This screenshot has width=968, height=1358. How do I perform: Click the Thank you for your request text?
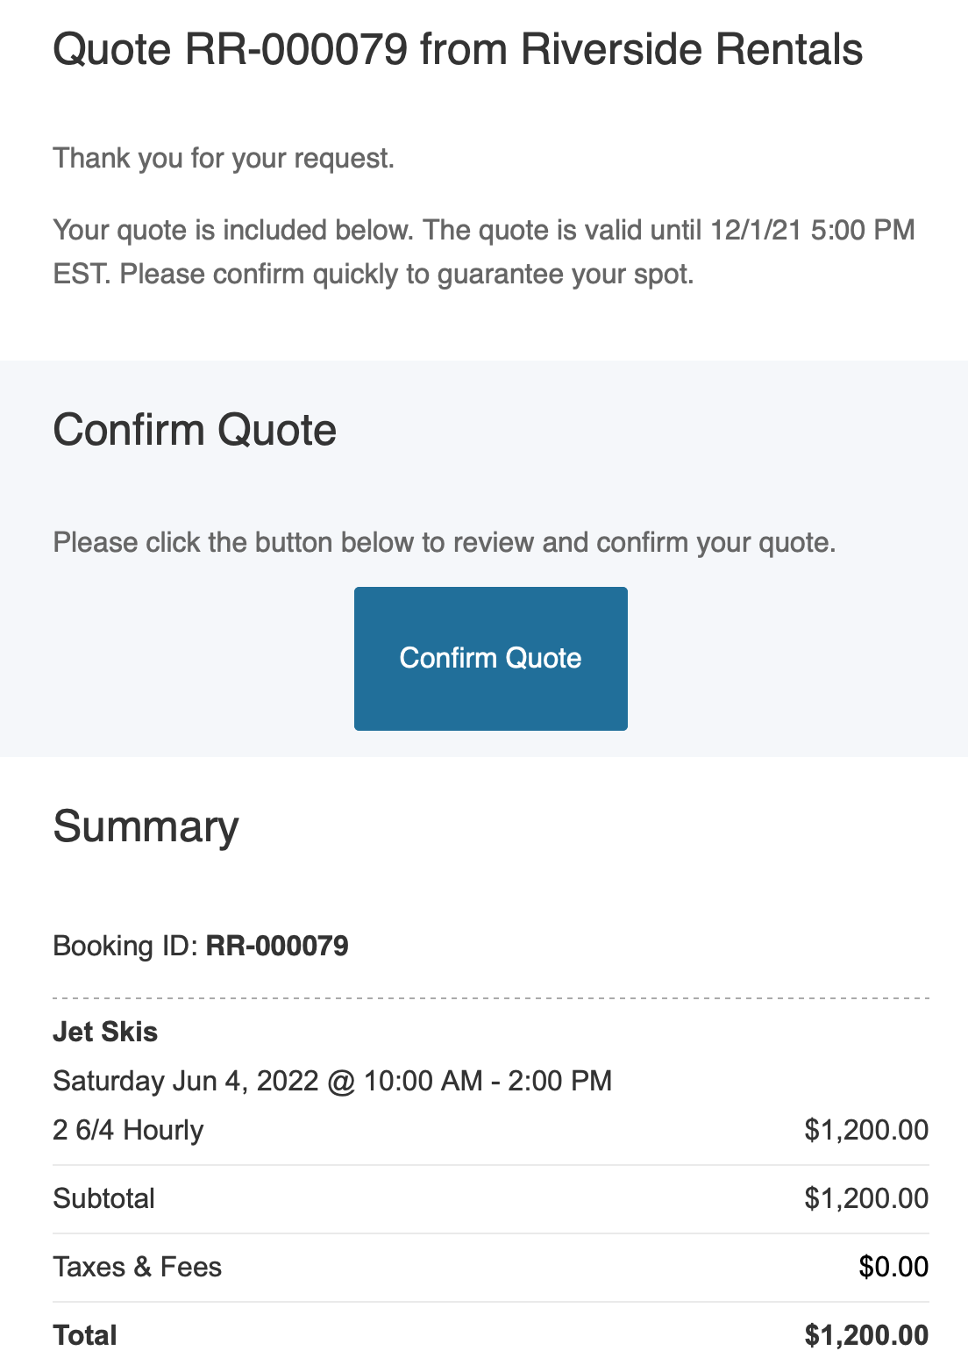point(224,158)
